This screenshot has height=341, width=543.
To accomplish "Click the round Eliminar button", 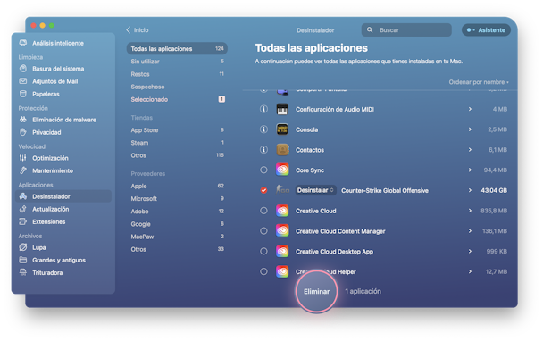I will [x=316, y=292].
